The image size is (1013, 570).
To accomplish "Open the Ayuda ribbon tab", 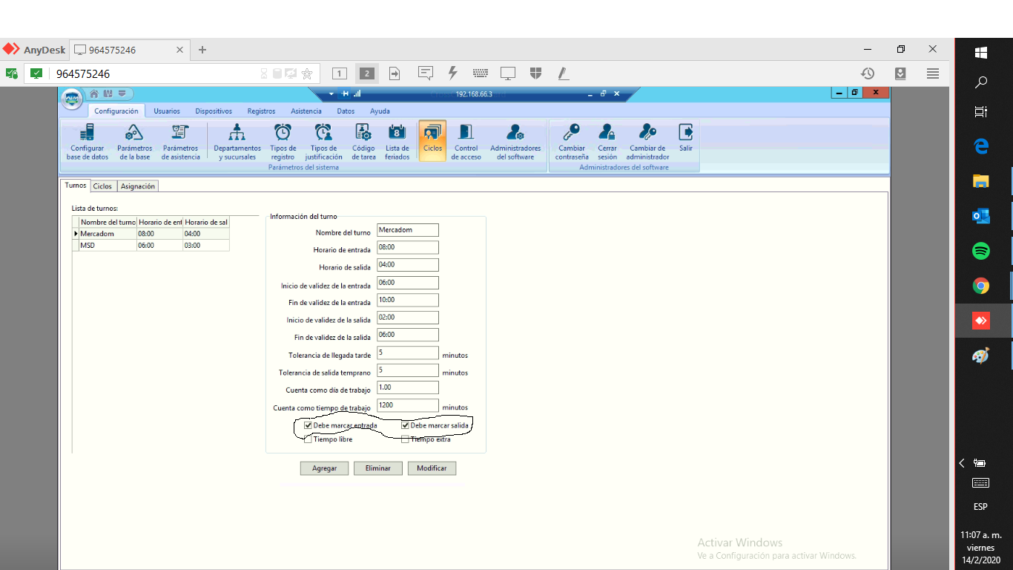I will tap(380, 111).
